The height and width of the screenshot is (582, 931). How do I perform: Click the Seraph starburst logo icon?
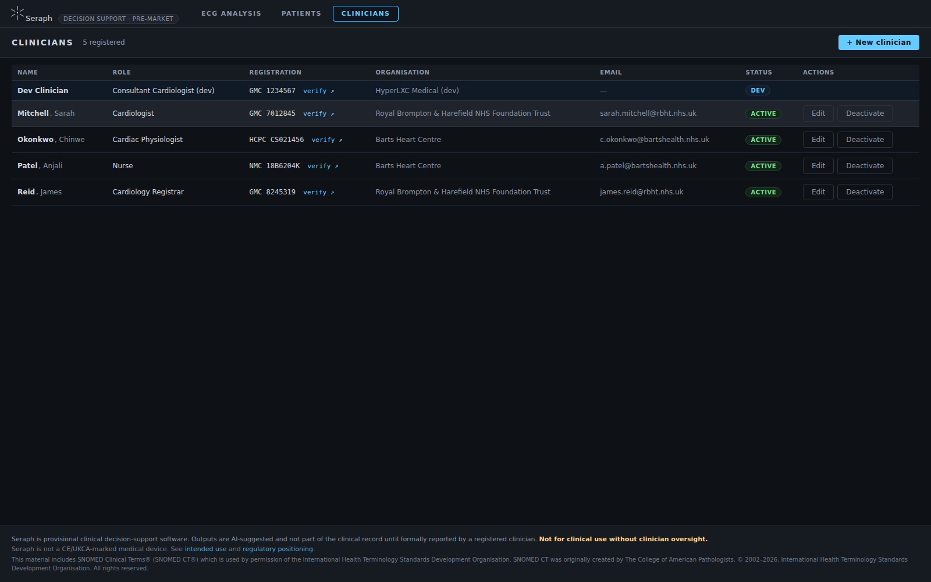[17, 13]
